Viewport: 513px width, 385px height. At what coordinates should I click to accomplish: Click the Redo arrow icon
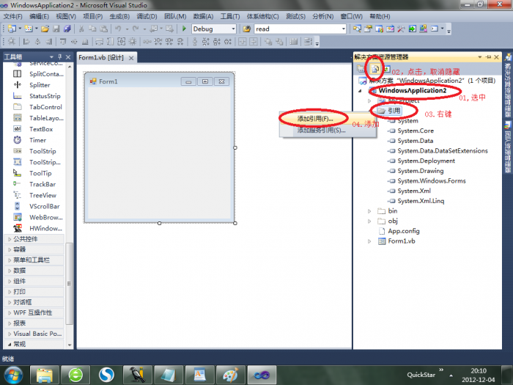136,29
